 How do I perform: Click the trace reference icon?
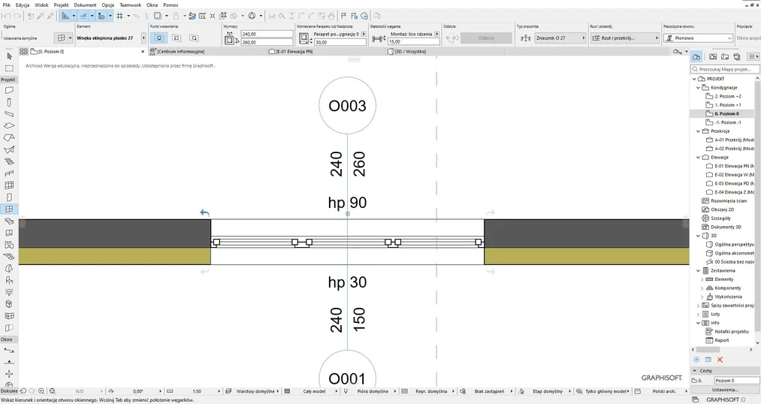coord(158,16)
